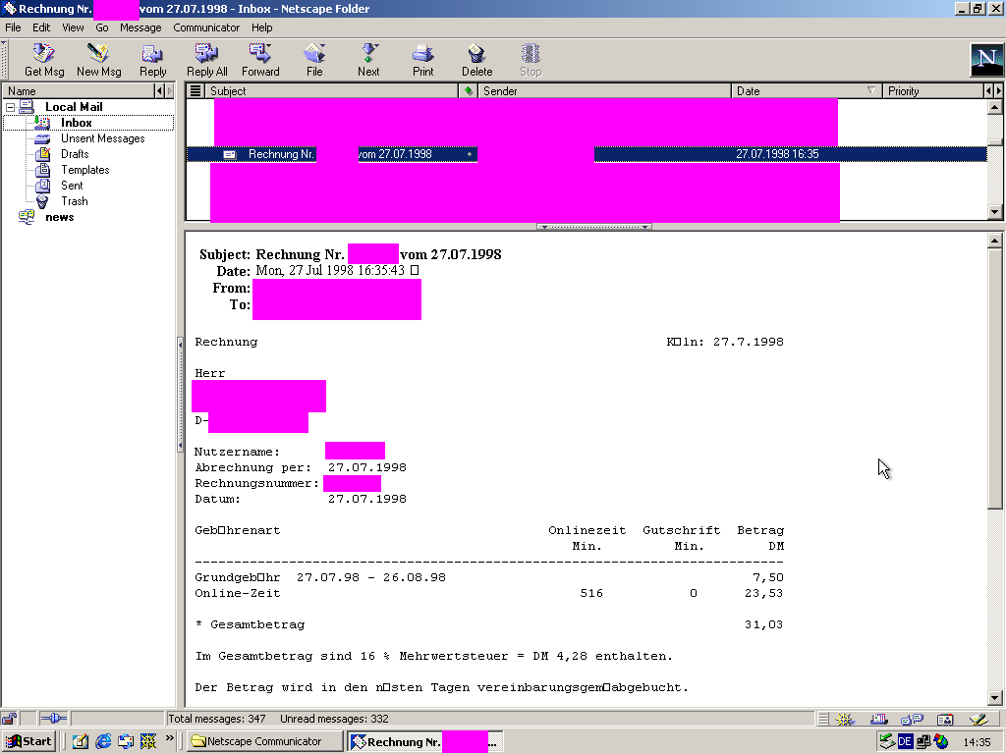1006x754 pixels.
Task: Sort messages by Date column
Action: click(x=807, y=91)
